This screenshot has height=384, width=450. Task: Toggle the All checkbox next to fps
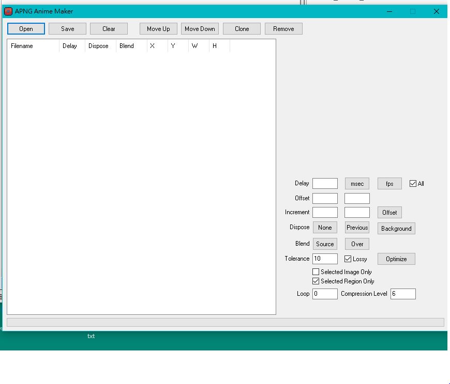point(413,184)
